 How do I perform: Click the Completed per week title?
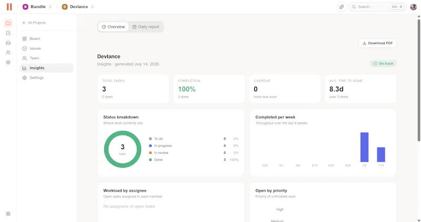click(x=275, y=117)
